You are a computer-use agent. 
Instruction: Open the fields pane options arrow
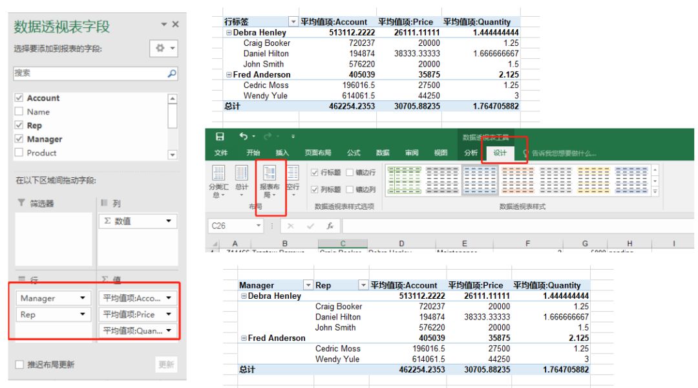(x=164, y=24)
